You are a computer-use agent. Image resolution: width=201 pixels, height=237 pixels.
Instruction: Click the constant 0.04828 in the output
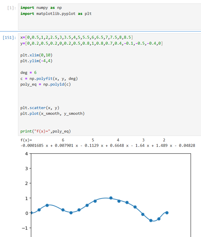pos(187,146)
